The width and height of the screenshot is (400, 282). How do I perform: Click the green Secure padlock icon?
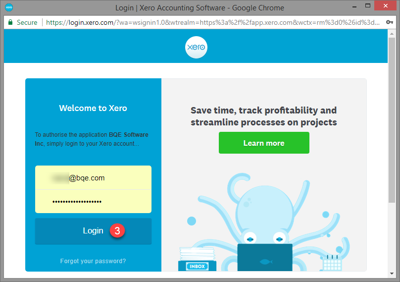[x=10, y=22]
